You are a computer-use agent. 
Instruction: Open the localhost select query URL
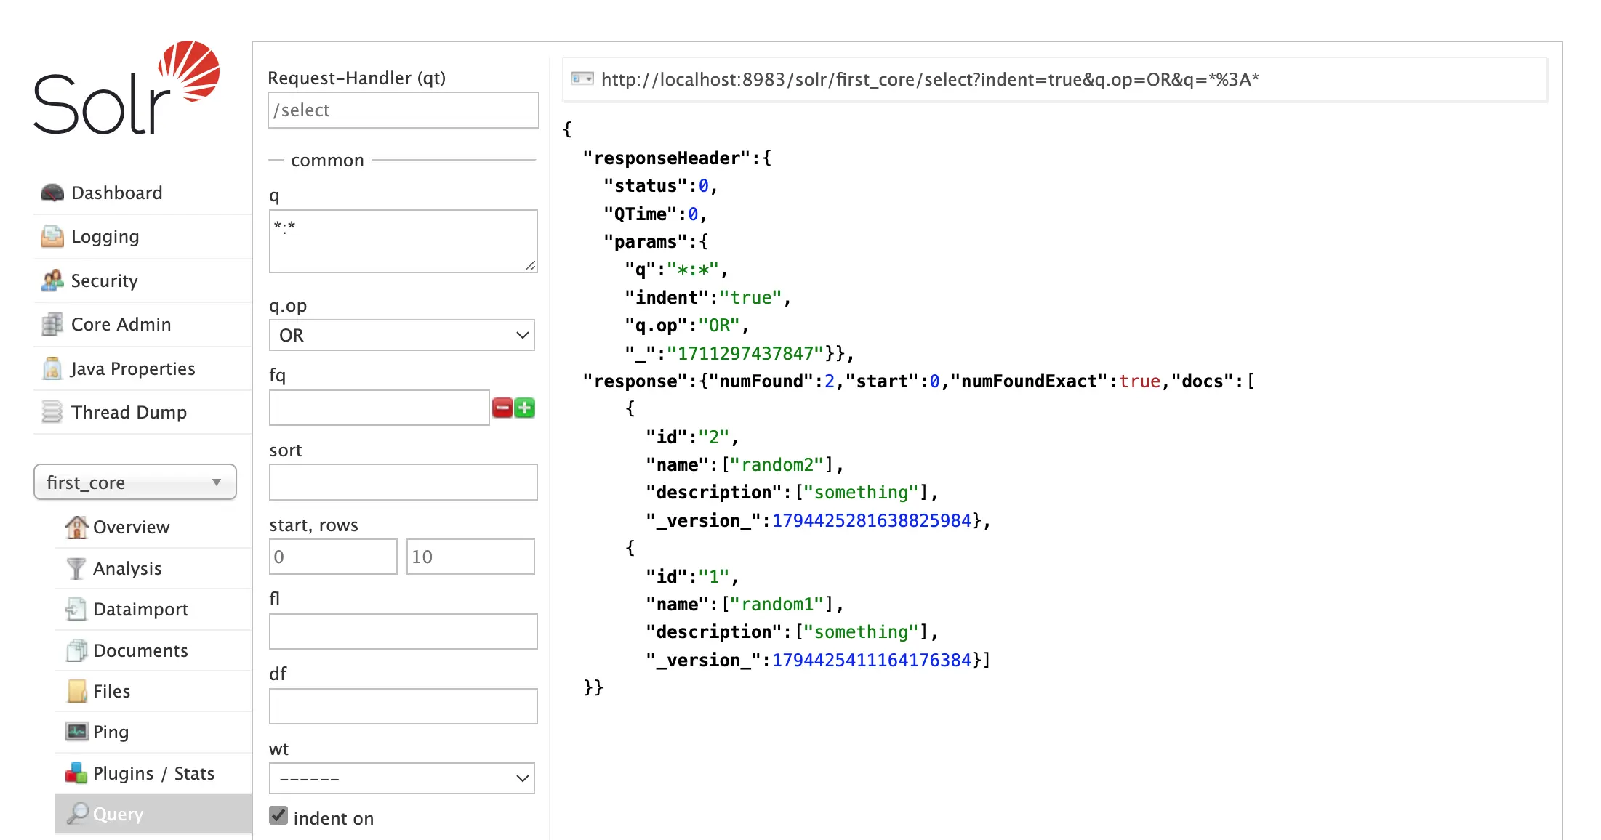(930, 79)
